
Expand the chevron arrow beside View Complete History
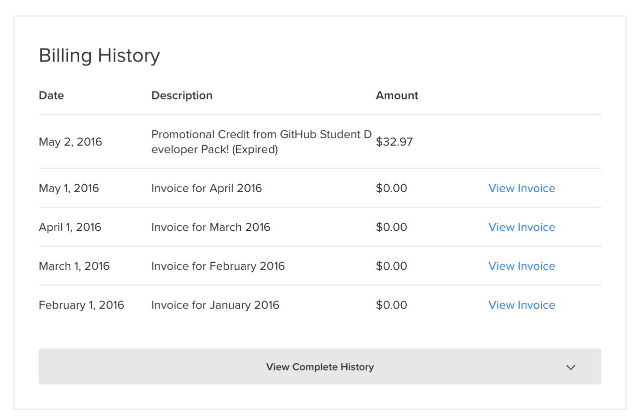pyautogui.click(x=570, y=367)
